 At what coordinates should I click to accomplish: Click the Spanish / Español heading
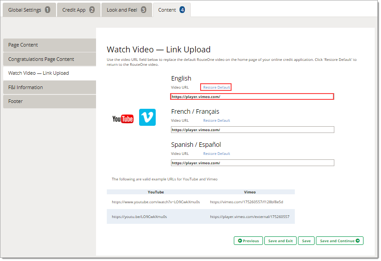click(196, 145)
